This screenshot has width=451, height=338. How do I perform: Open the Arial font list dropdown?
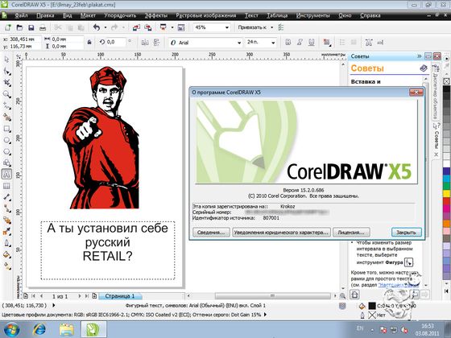[239, 43]
